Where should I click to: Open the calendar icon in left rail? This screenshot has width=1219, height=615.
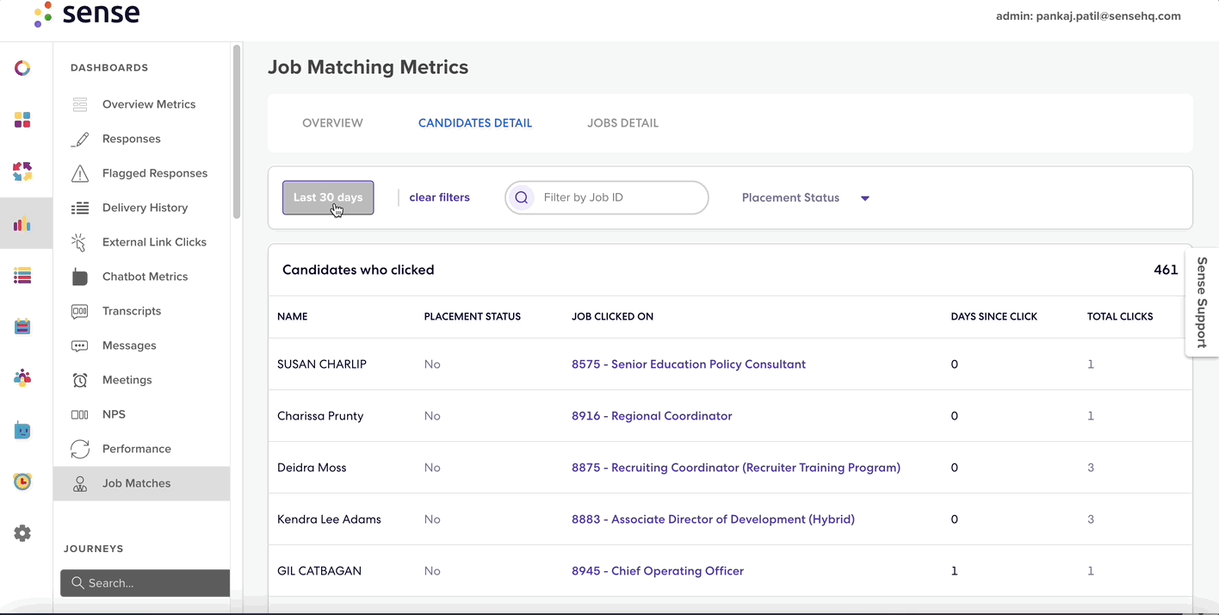click(22, 326)
